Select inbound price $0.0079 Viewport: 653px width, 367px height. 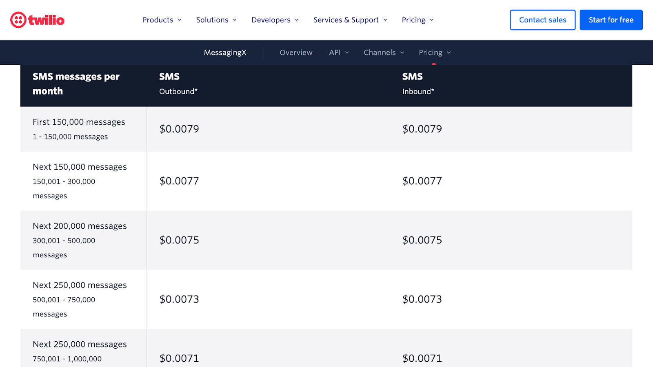pyautogui.click(x=422, y=129)
